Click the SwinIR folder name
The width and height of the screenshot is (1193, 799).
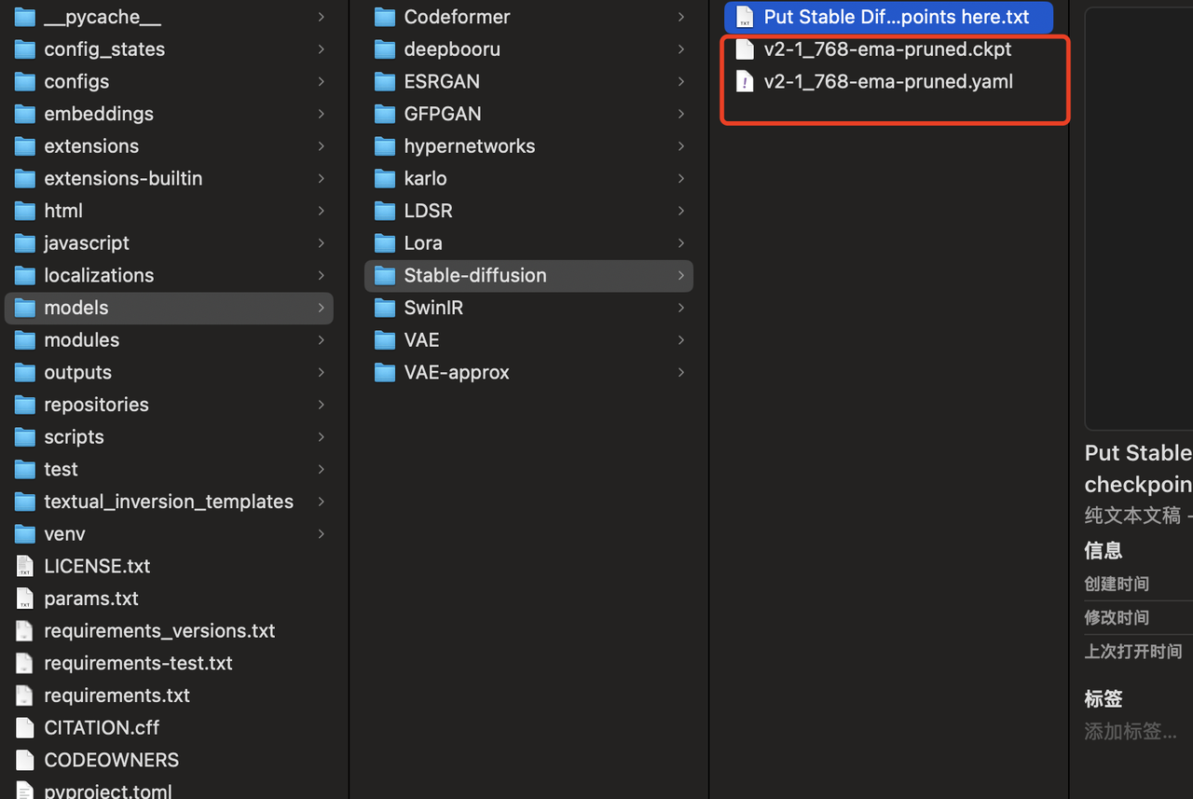pos(433,308)
